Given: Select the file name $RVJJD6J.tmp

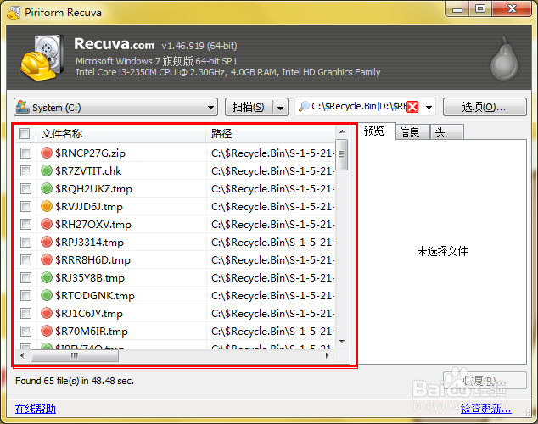Looking at the screenshot, I should (89, 206).
